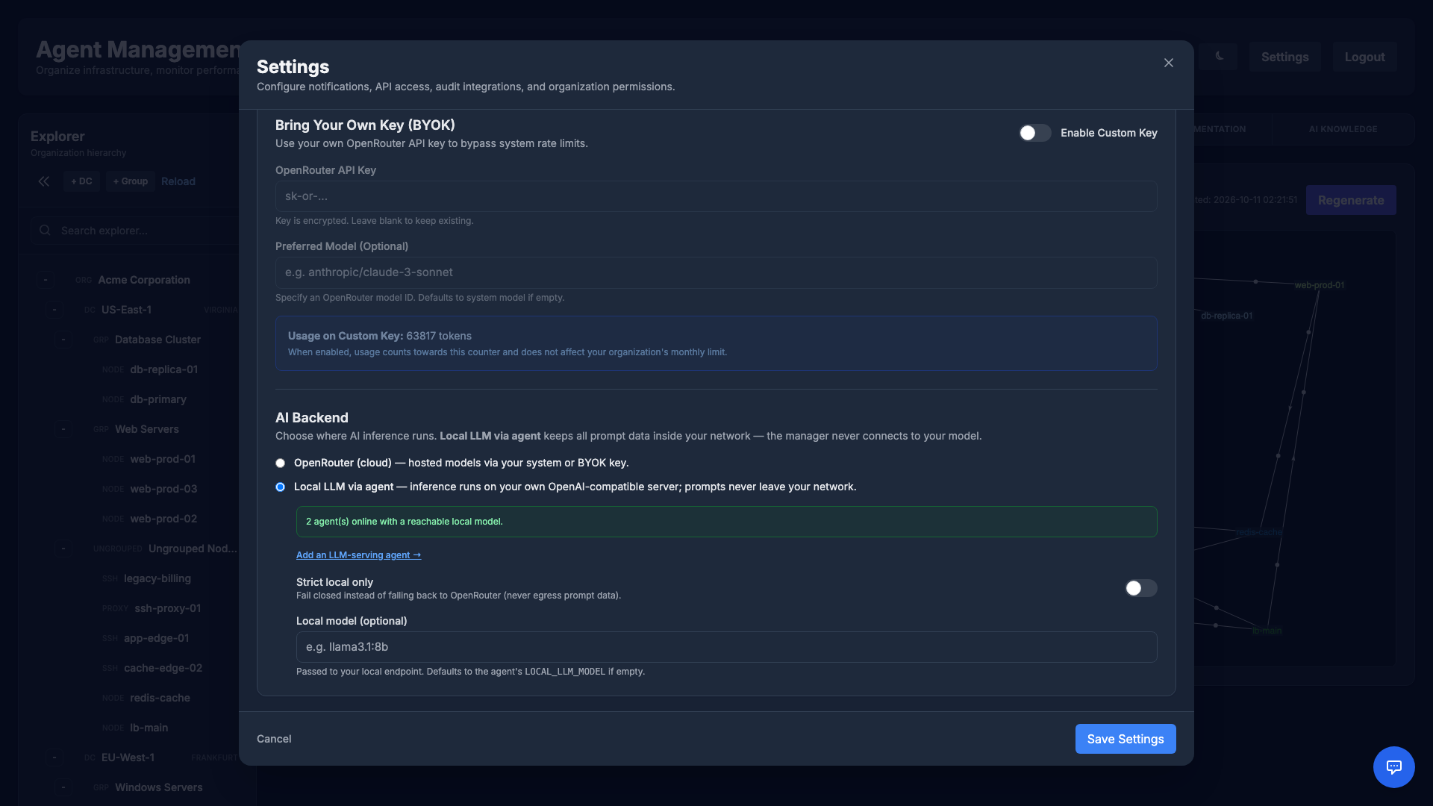The image size is (1433, 806).
Task: Close the Settings dialog with X icon
Action: (x=1169, y=63)
